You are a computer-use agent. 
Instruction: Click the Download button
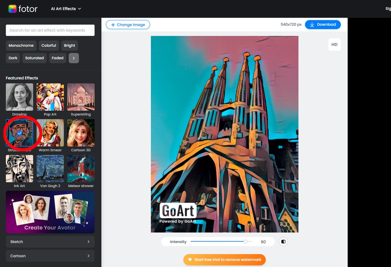pos(323,24)
